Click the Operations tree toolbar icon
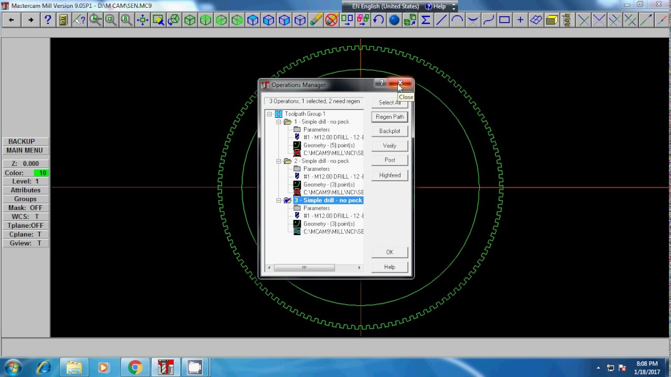This screenshot has width=671, height=377. pyautogui.click(x=566, y=20)
